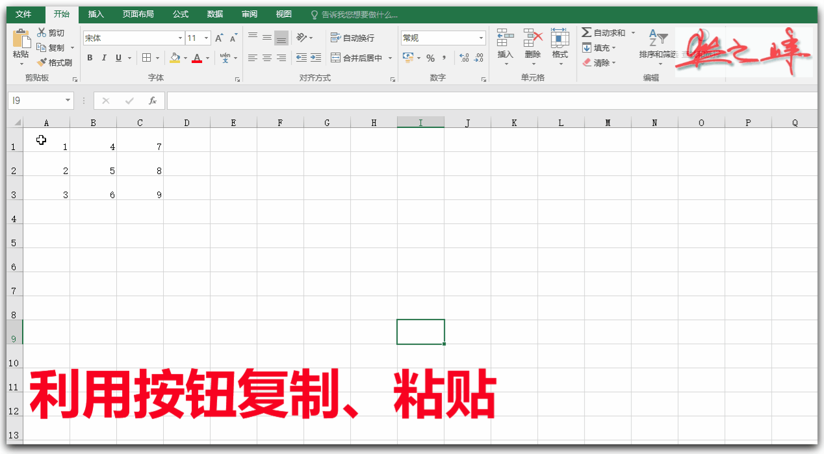Toggle italic formatting
The width and height of the screenshot is (824, 454).
(104, 58)
